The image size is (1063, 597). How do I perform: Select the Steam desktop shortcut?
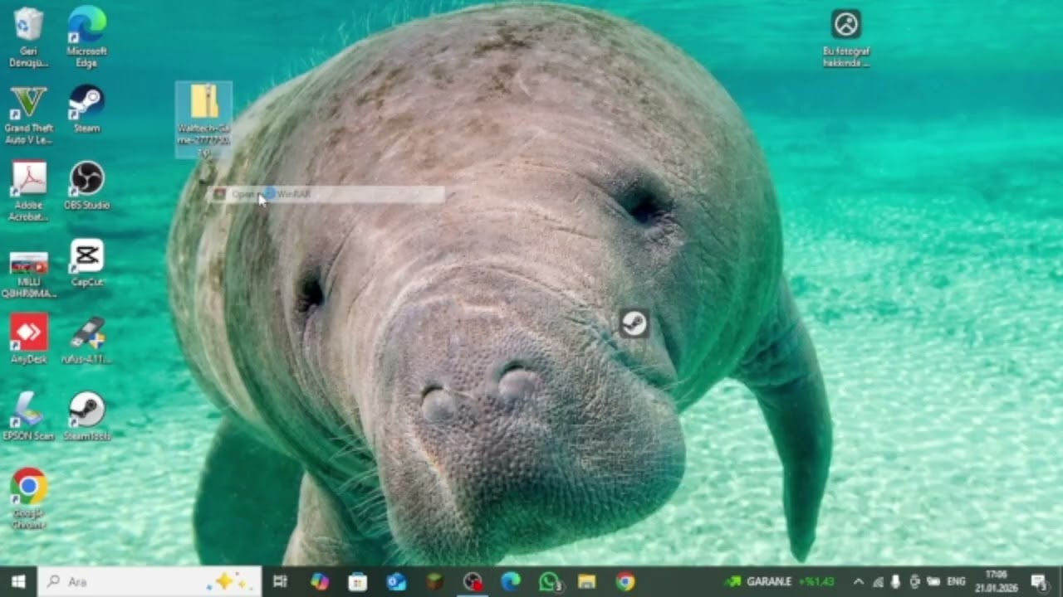coord(86,109)
